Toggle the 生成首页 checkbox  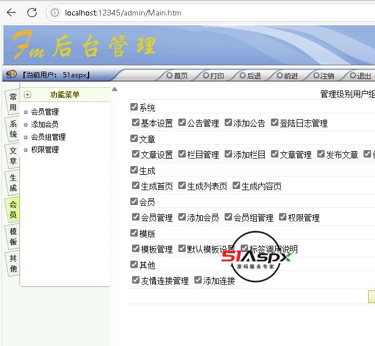point(135,185)
